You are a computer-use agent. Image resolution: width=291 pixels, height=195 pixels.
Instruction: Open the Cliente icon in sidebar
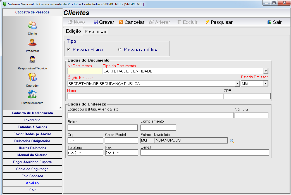(x=32, y=25)
